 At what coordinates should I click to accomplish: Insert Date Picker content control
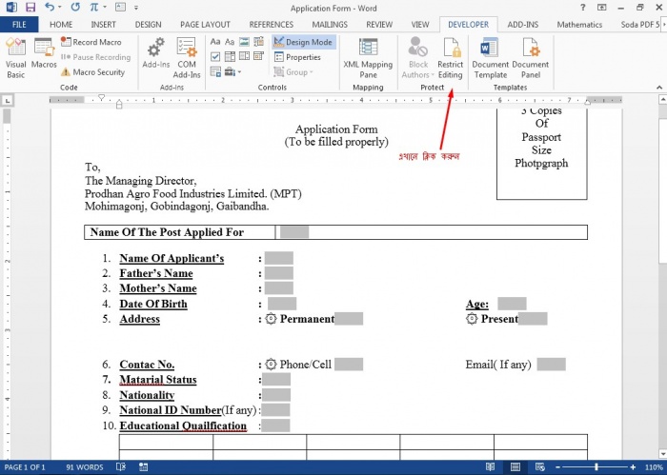[x=258, y=56]
